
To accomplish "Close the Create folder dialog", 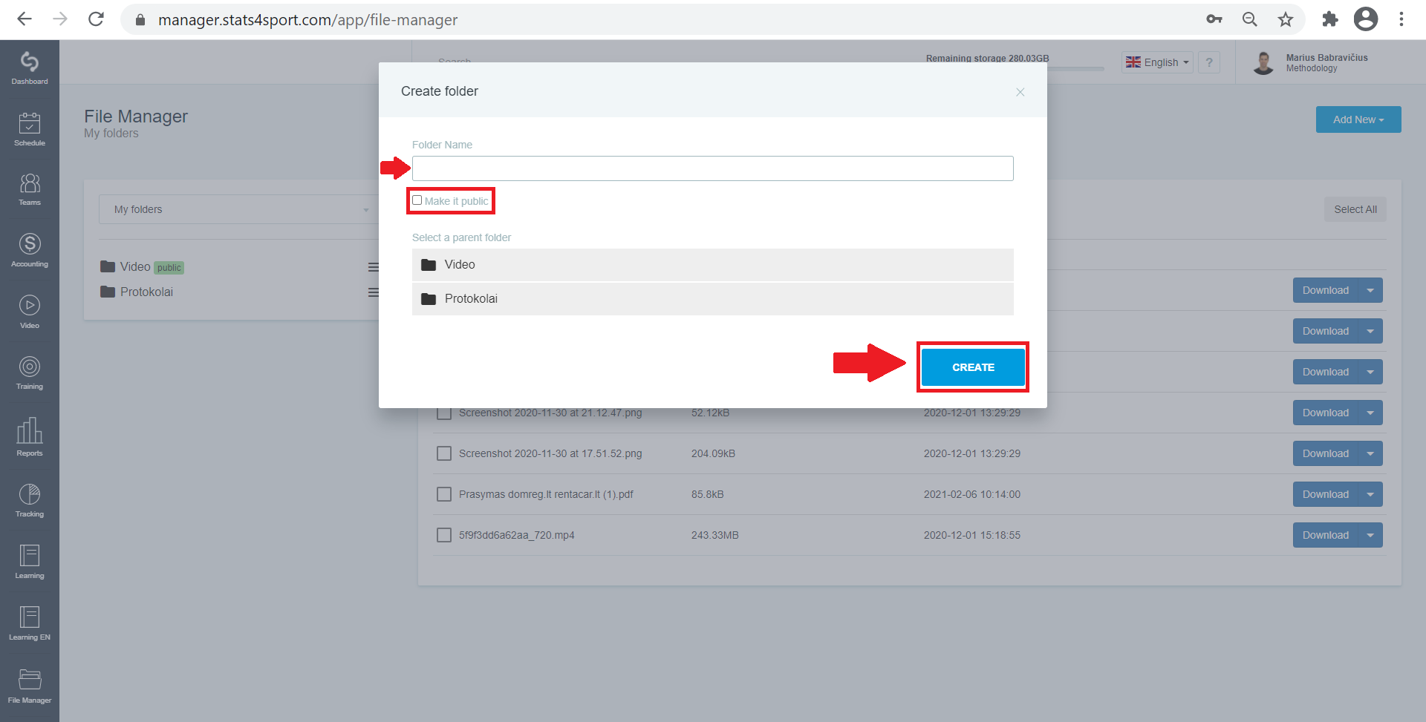I will click(1020, 92).
